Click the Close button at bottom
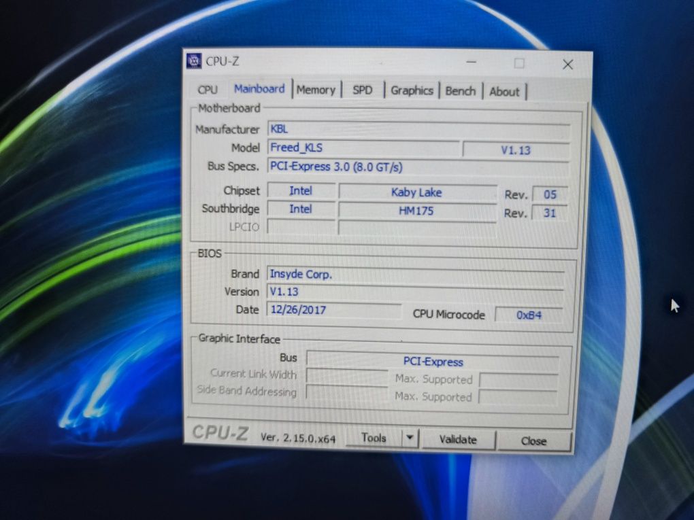The height and width of the screenshot is (520, 694). (x=534, y=441)
